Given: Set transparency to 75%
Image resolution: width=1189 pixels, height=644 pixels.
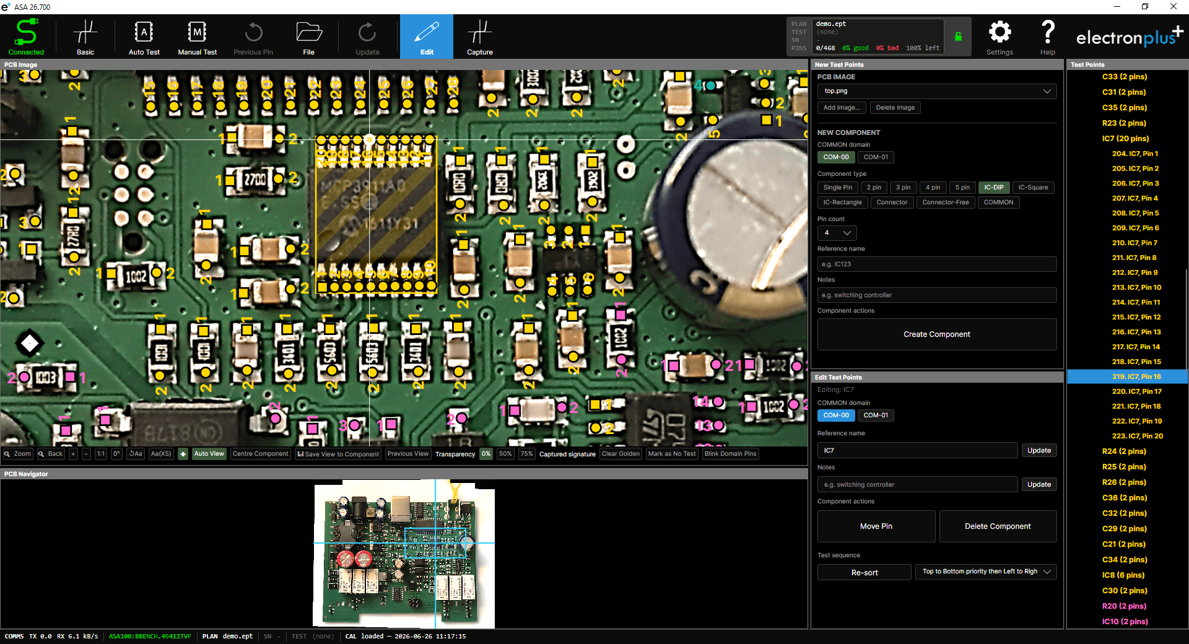Looking at the screenshot, I should pyautogui.click(x=526, y=454).
